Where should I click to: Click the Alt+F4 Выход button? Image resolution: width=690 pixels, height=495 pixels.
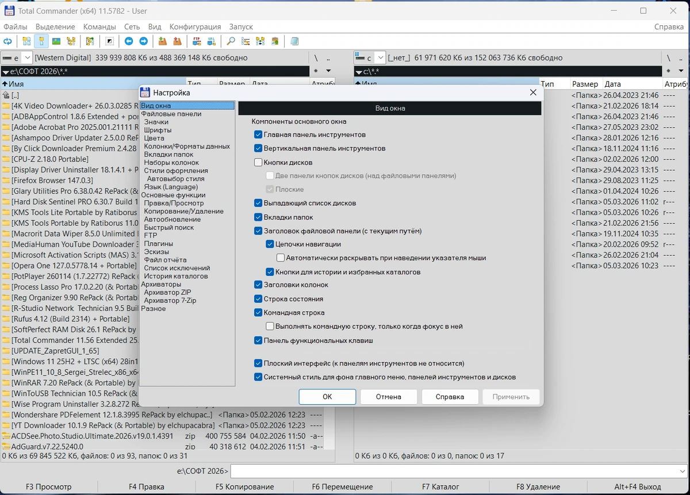tap(637, 487)
